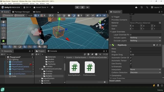Viewport: 164px width, 92px height.
Task: Open the Collision Detection dropdown
Action: coord(145,73)
